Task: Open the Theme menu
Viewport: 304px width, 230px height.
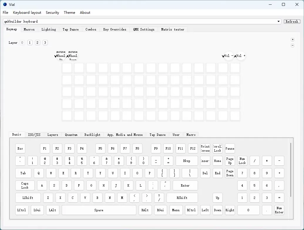Action: [x=69, y=13]
